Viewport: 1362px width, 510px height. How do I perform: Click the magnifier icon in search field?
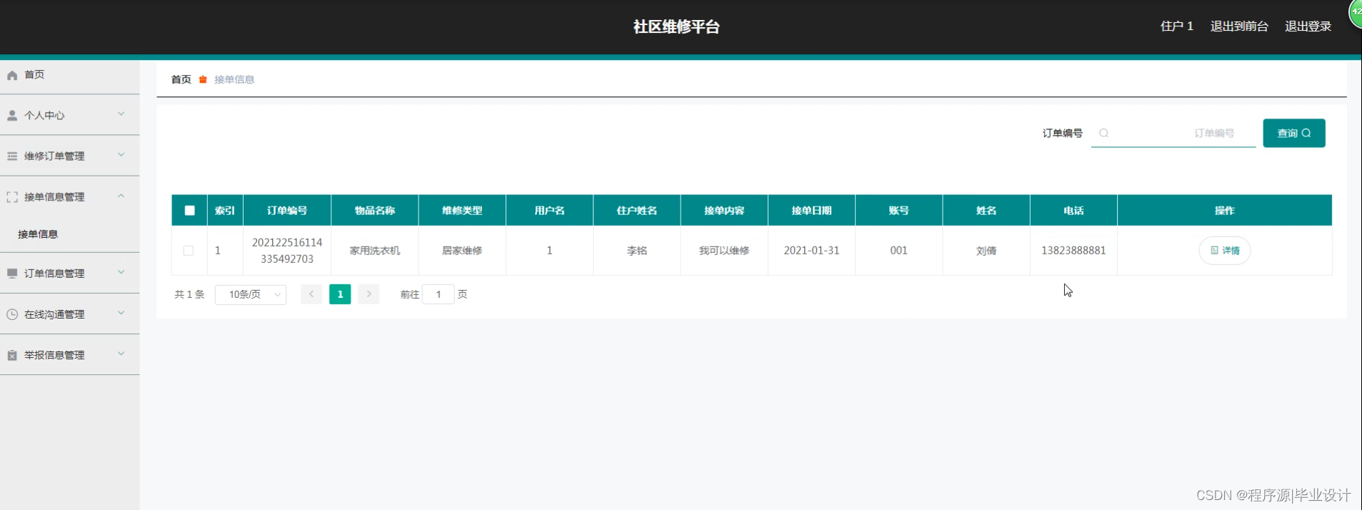coord(1103,133)
